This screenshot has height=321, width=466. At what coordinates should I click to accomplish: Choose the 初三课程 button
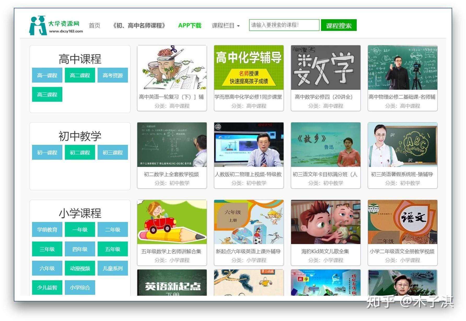point(113,152)
